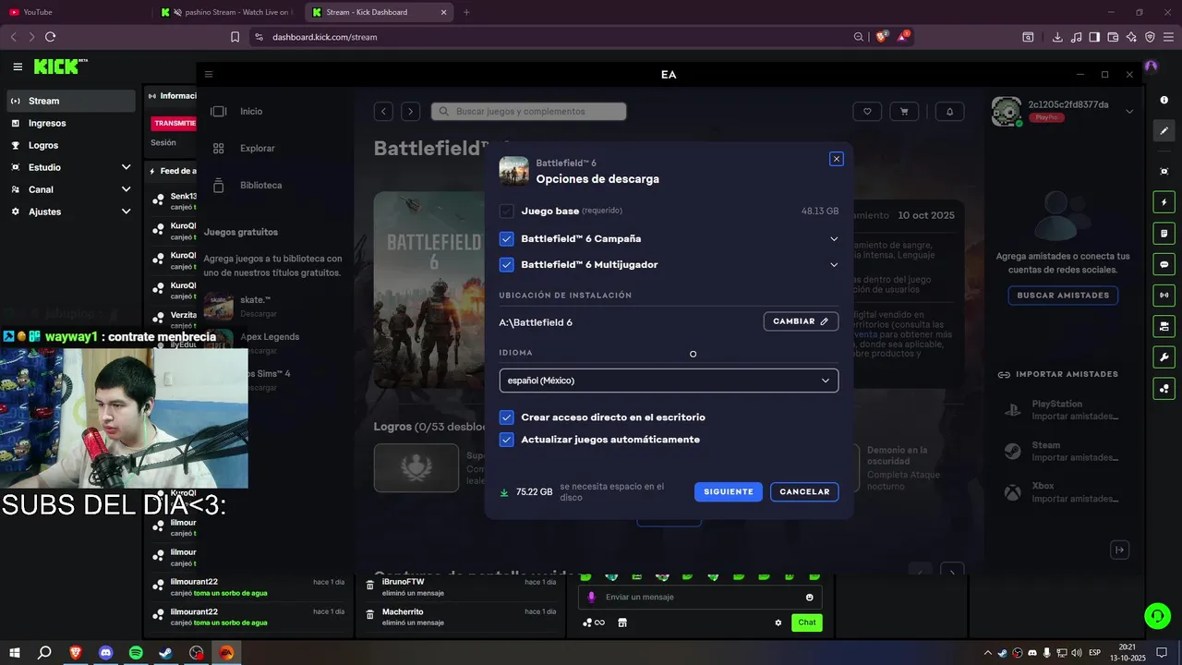Go to Inicio in EA sidebar
The width and height of the screenshot is (1182, 665).
pyautogui.click(x=237, y=111)
